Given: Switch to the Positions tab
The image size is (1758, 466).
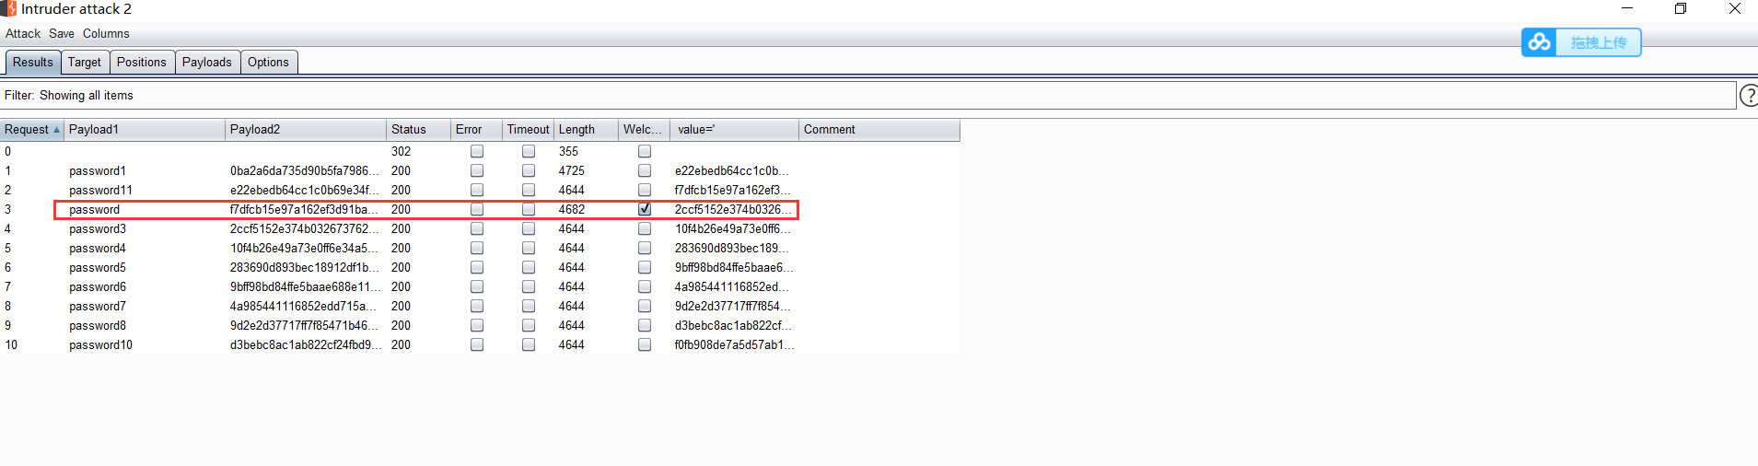Looking at the screenshot, I should pos(142,62).
